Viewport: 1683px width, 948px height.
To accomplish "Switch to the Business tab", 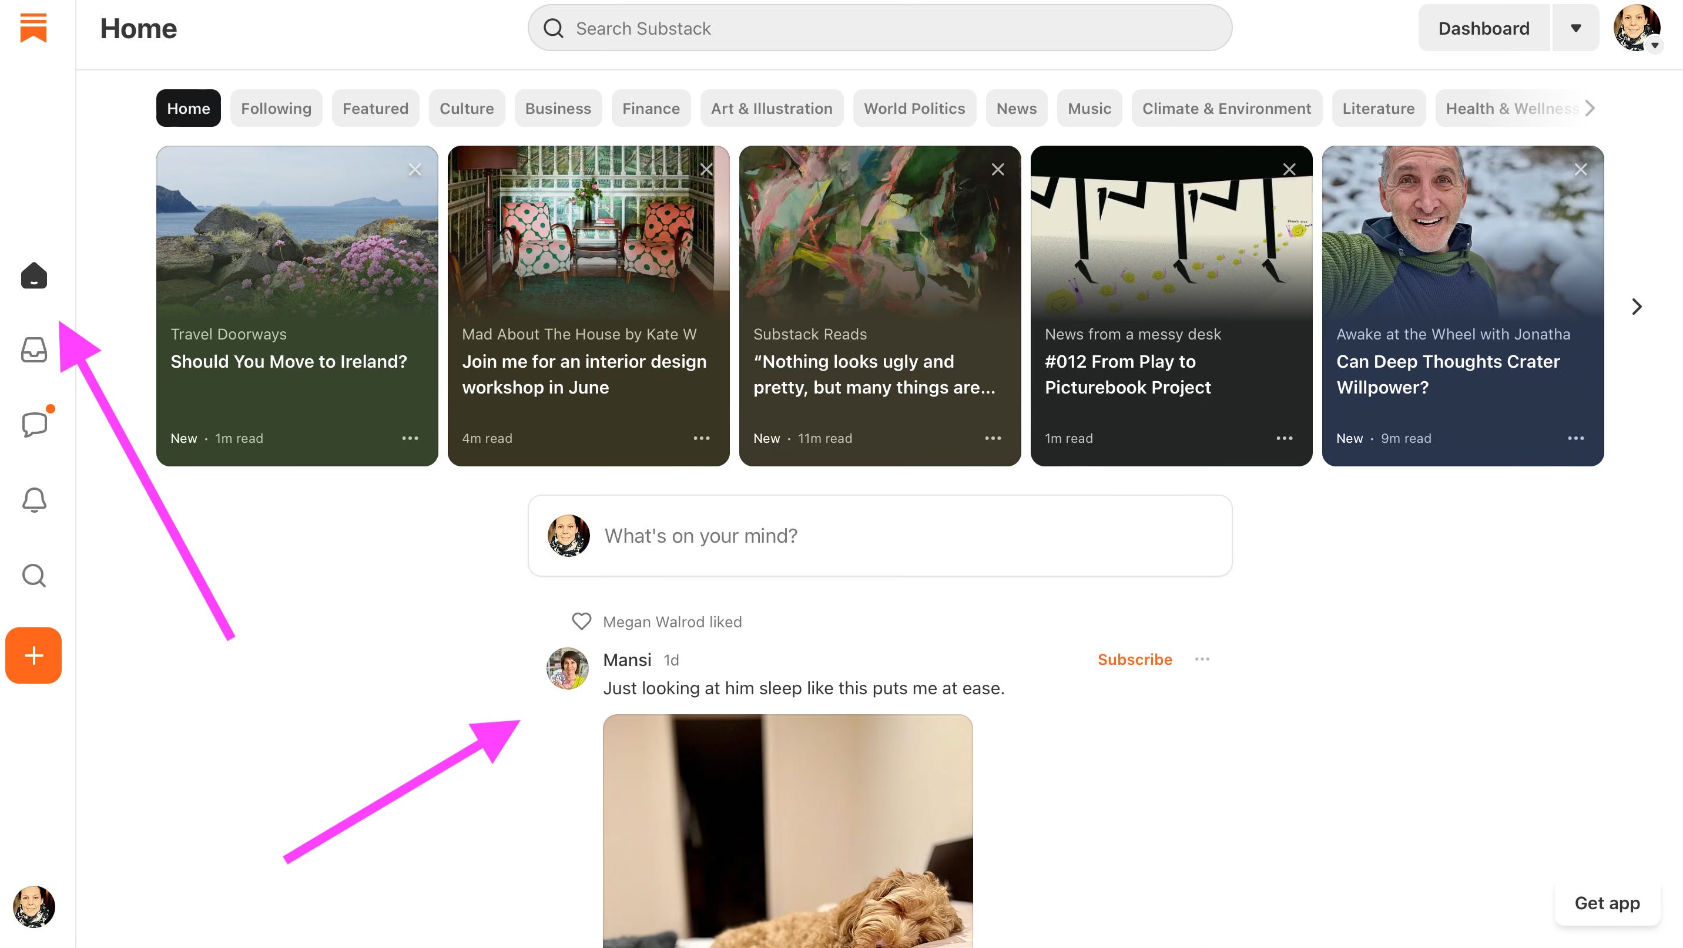I will 558,109.
